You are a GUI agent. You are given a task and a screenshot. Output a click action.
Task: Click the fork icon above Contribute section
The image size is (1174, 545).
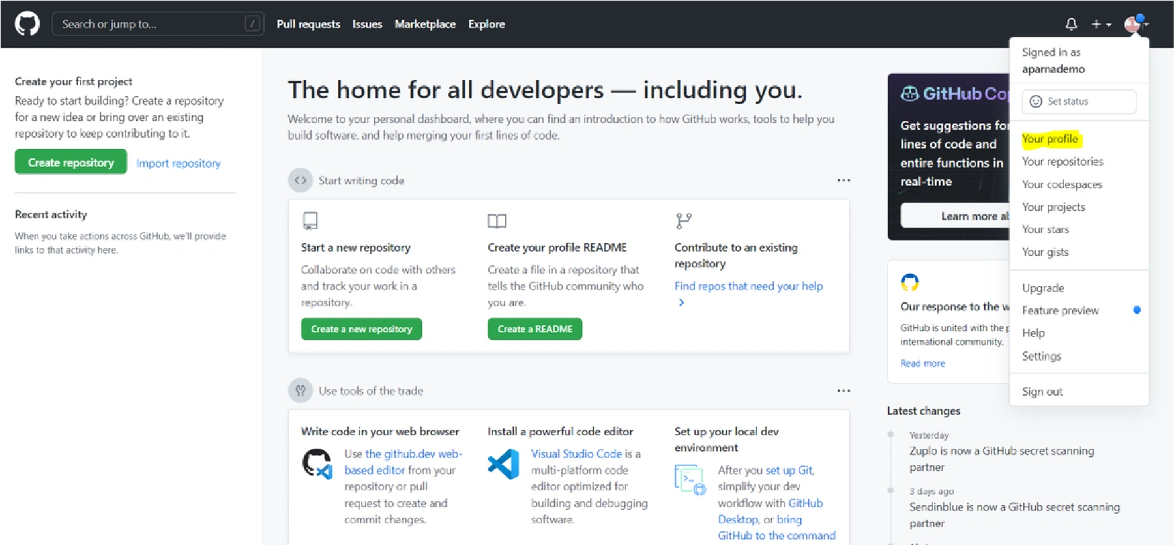pyautogui.click(x=683, y=221)
